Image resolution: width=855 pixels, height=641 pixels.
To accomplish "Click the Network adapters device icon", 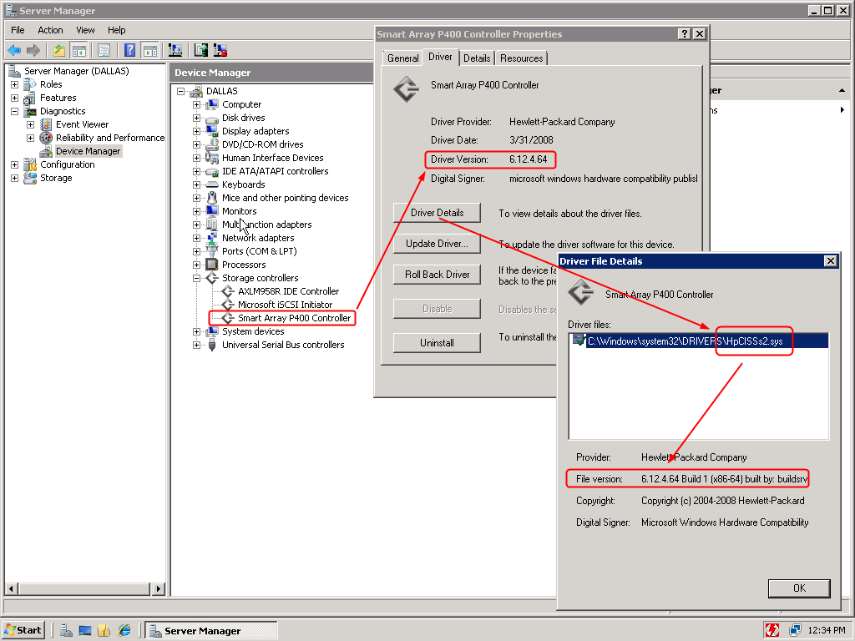I will [212, 238].
